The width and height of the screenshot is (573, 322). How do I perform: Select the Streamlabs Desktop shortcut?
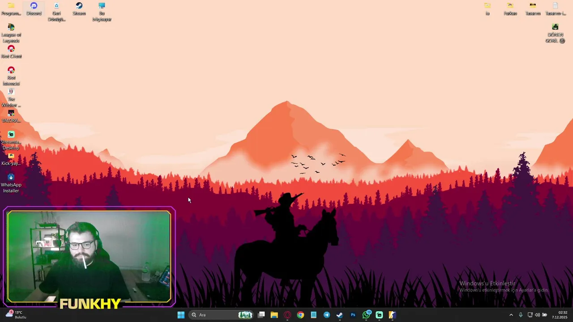point(11,140)
